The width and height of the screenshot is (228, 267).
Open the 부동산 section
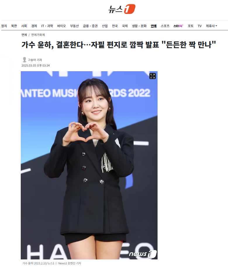(74, 26)
